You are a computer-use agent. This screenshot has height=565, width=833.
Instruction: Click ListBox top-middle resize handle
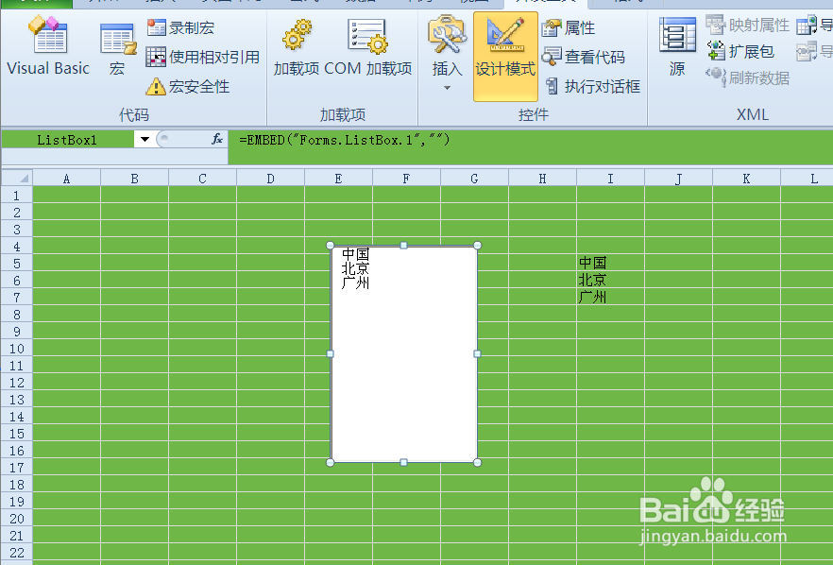[x=404, y=245]
